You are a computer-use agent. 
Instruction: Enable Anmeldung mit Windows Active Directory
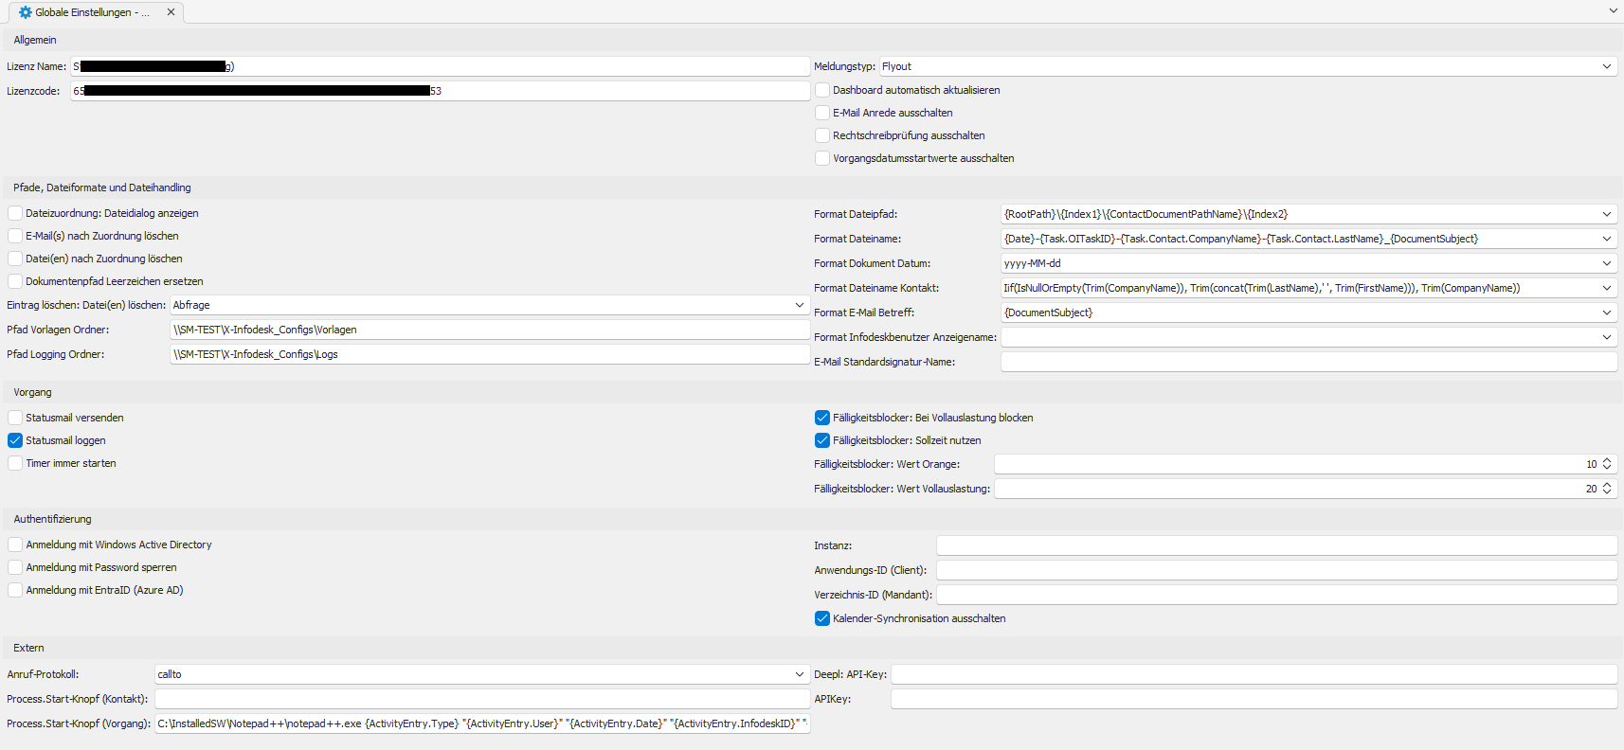pos(15,545)
